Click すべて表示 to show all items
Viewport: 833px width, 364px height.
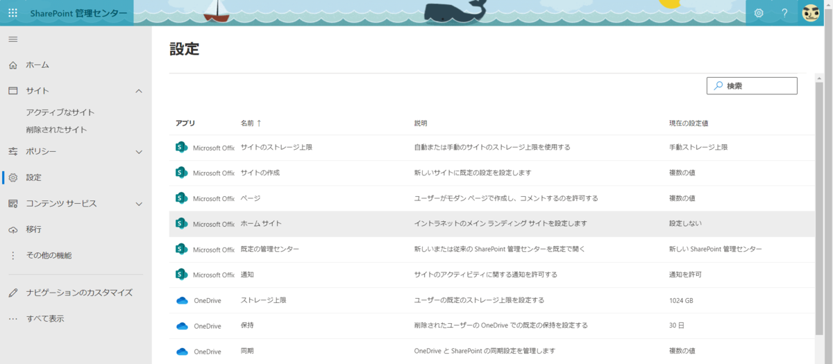(x=45, y=319)
